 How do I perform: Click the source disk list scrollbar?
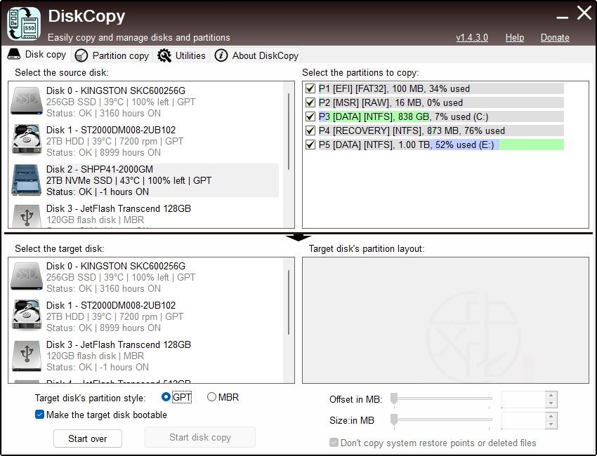(x=289, y=126)
